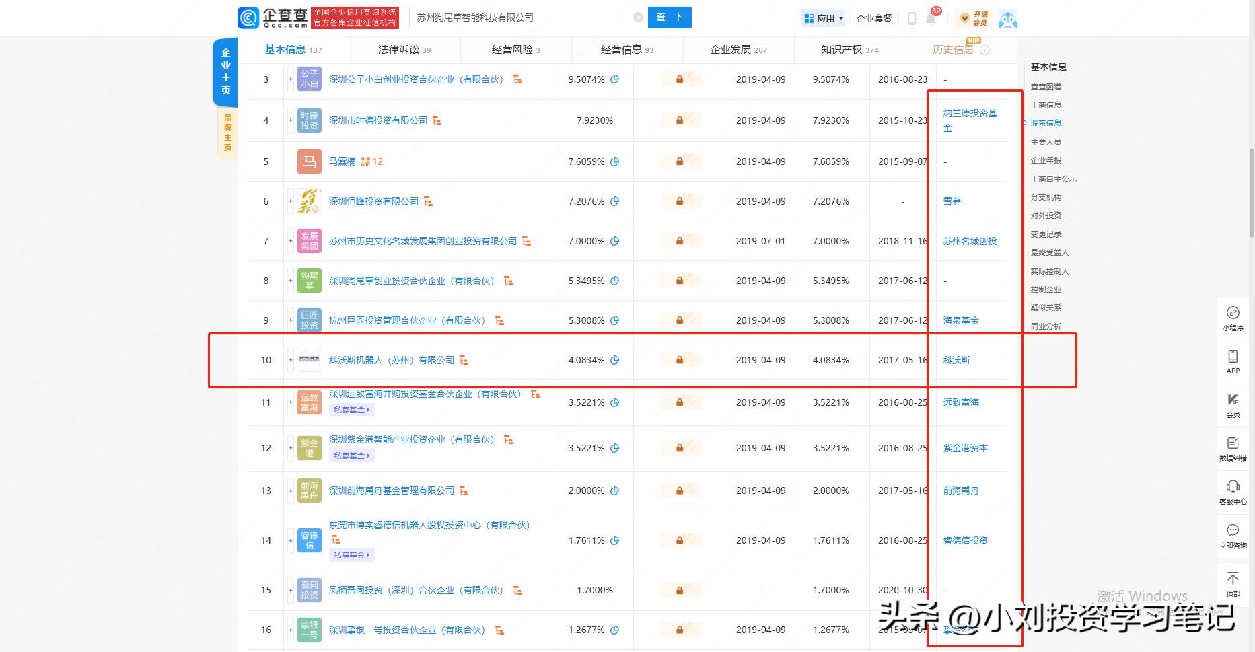Open 科沃斯机器人（苏州）有限公司 link
Image resolution: width=1255 pixels, height=652 pixels.
[392, 360]
